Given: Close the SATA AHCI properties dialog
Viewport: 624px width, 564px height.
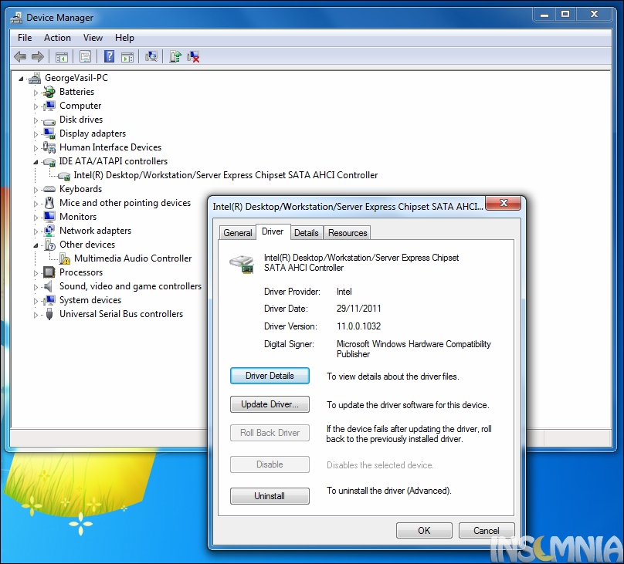Looking at the screenshot, I should [504, 203].
